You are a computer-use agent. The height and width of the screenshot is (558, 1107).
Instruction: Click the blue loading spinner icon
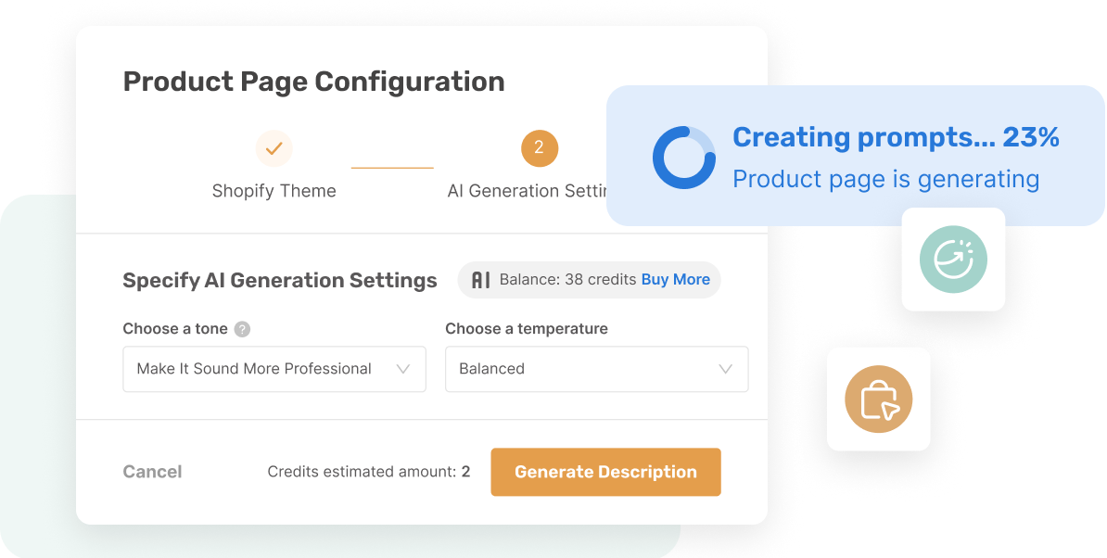[x=683, y=157]
